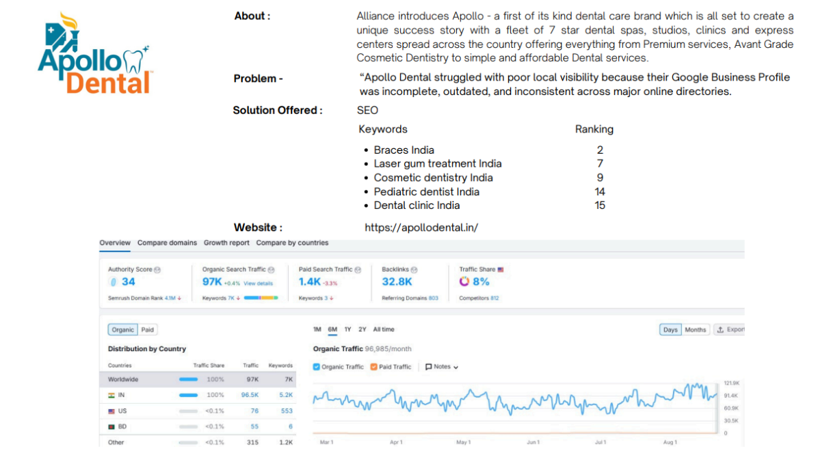
Task: Click the US traffic value 76
Action: 254,411
